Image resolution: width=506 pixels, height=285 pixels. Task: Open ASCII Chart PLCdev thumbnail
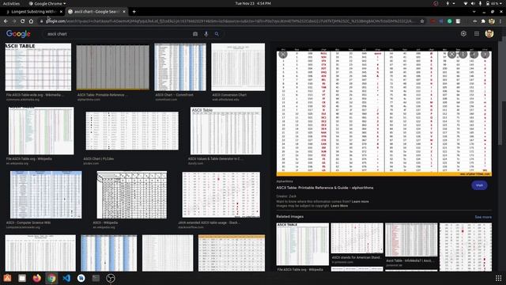pos(132,131)
